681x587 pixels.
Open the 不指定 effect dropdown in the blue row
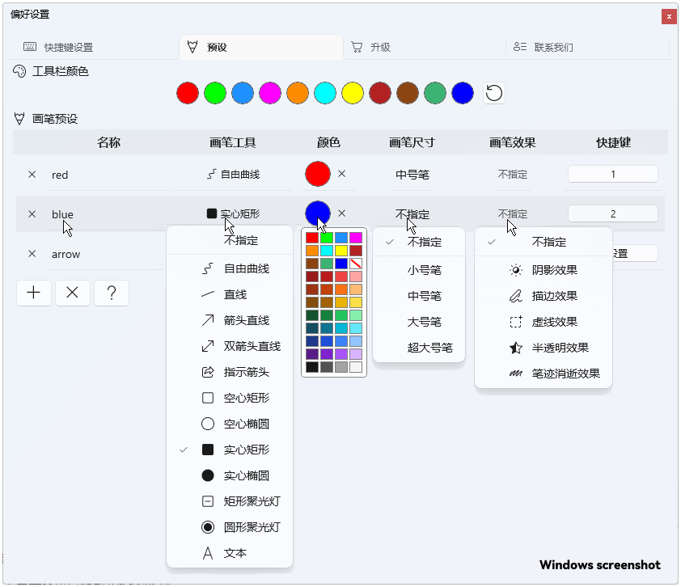(x=513, y=214)
